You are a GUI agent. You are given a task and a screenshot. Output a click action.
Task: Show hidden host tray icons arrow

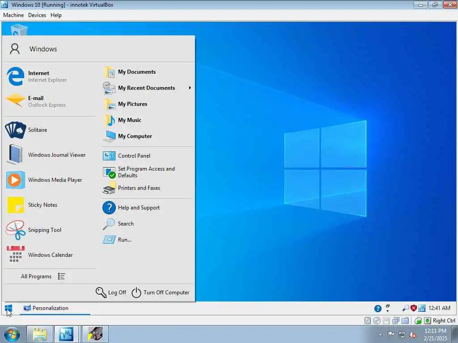pyautogui.click(x=380, y=335)
